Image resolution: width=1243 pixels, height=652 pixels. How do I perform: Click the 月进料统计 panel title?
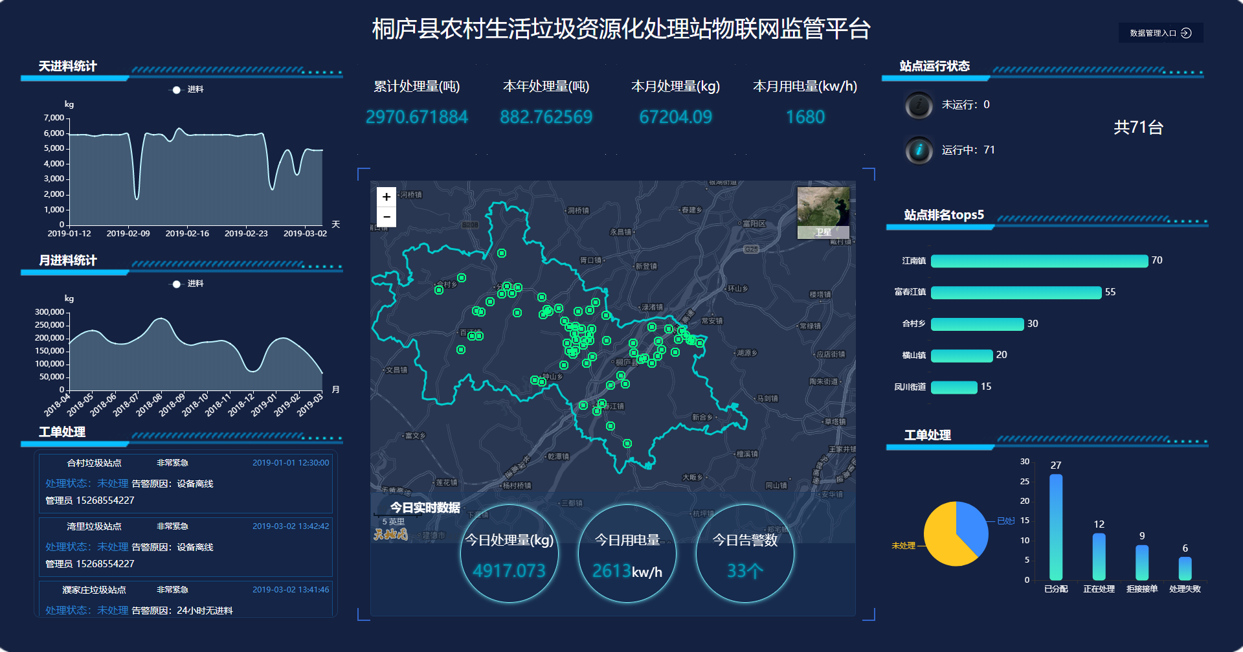(68, 260)
